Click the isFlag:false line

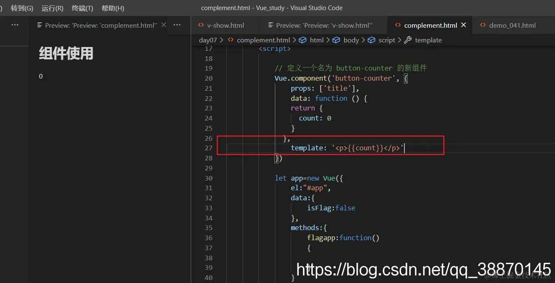click(331, 208)
